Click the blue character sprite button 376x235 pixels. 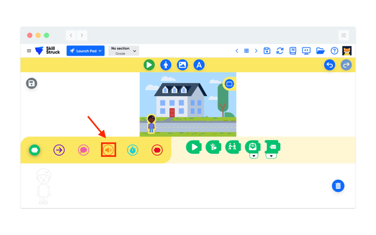click(166, 65)
